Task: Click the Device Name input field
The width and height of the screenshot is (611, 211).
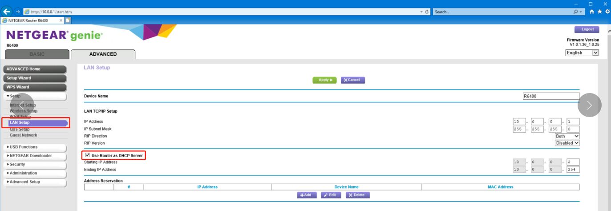Action: (551, 96)
